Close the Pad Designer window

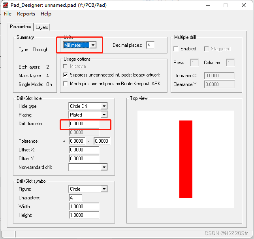click(244, 5)
